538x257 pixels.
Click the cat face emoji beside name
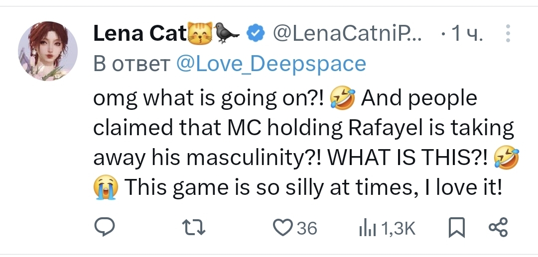click(199, 34)
